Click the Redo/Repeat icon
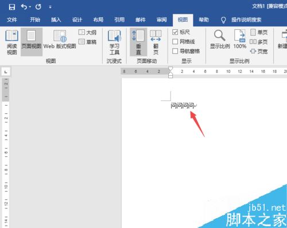Viewport: 287px width, 228px height. tap(38, 7)
